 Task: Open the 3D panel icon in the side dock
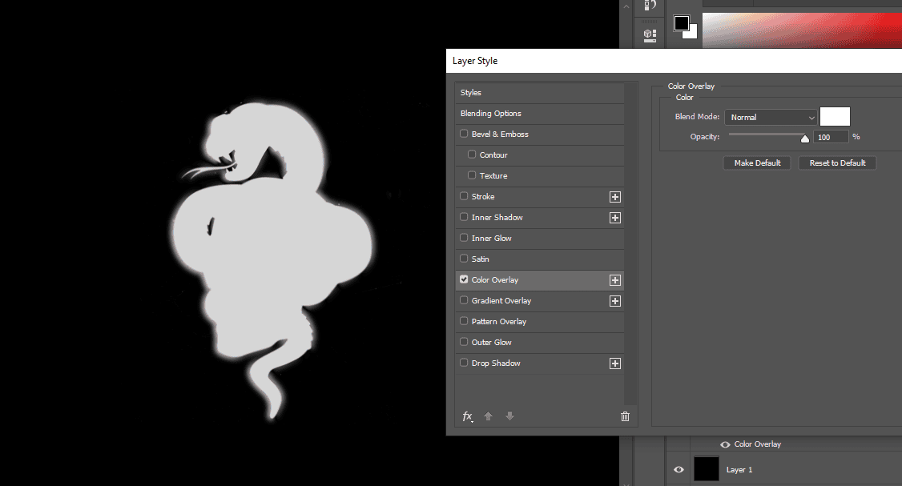pyautogui.click(x=650, y=34)
